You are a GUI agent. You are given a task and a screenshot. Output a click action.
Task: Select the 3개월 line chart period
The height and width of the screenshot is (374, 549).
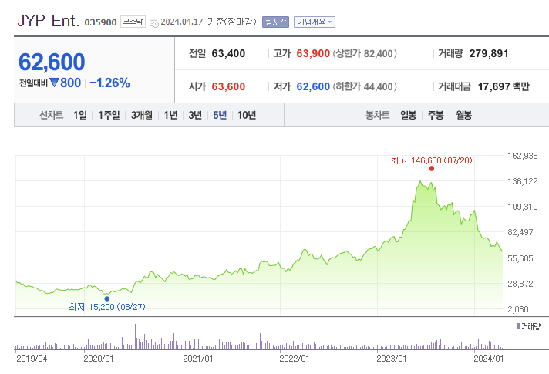tap(142, 115)
